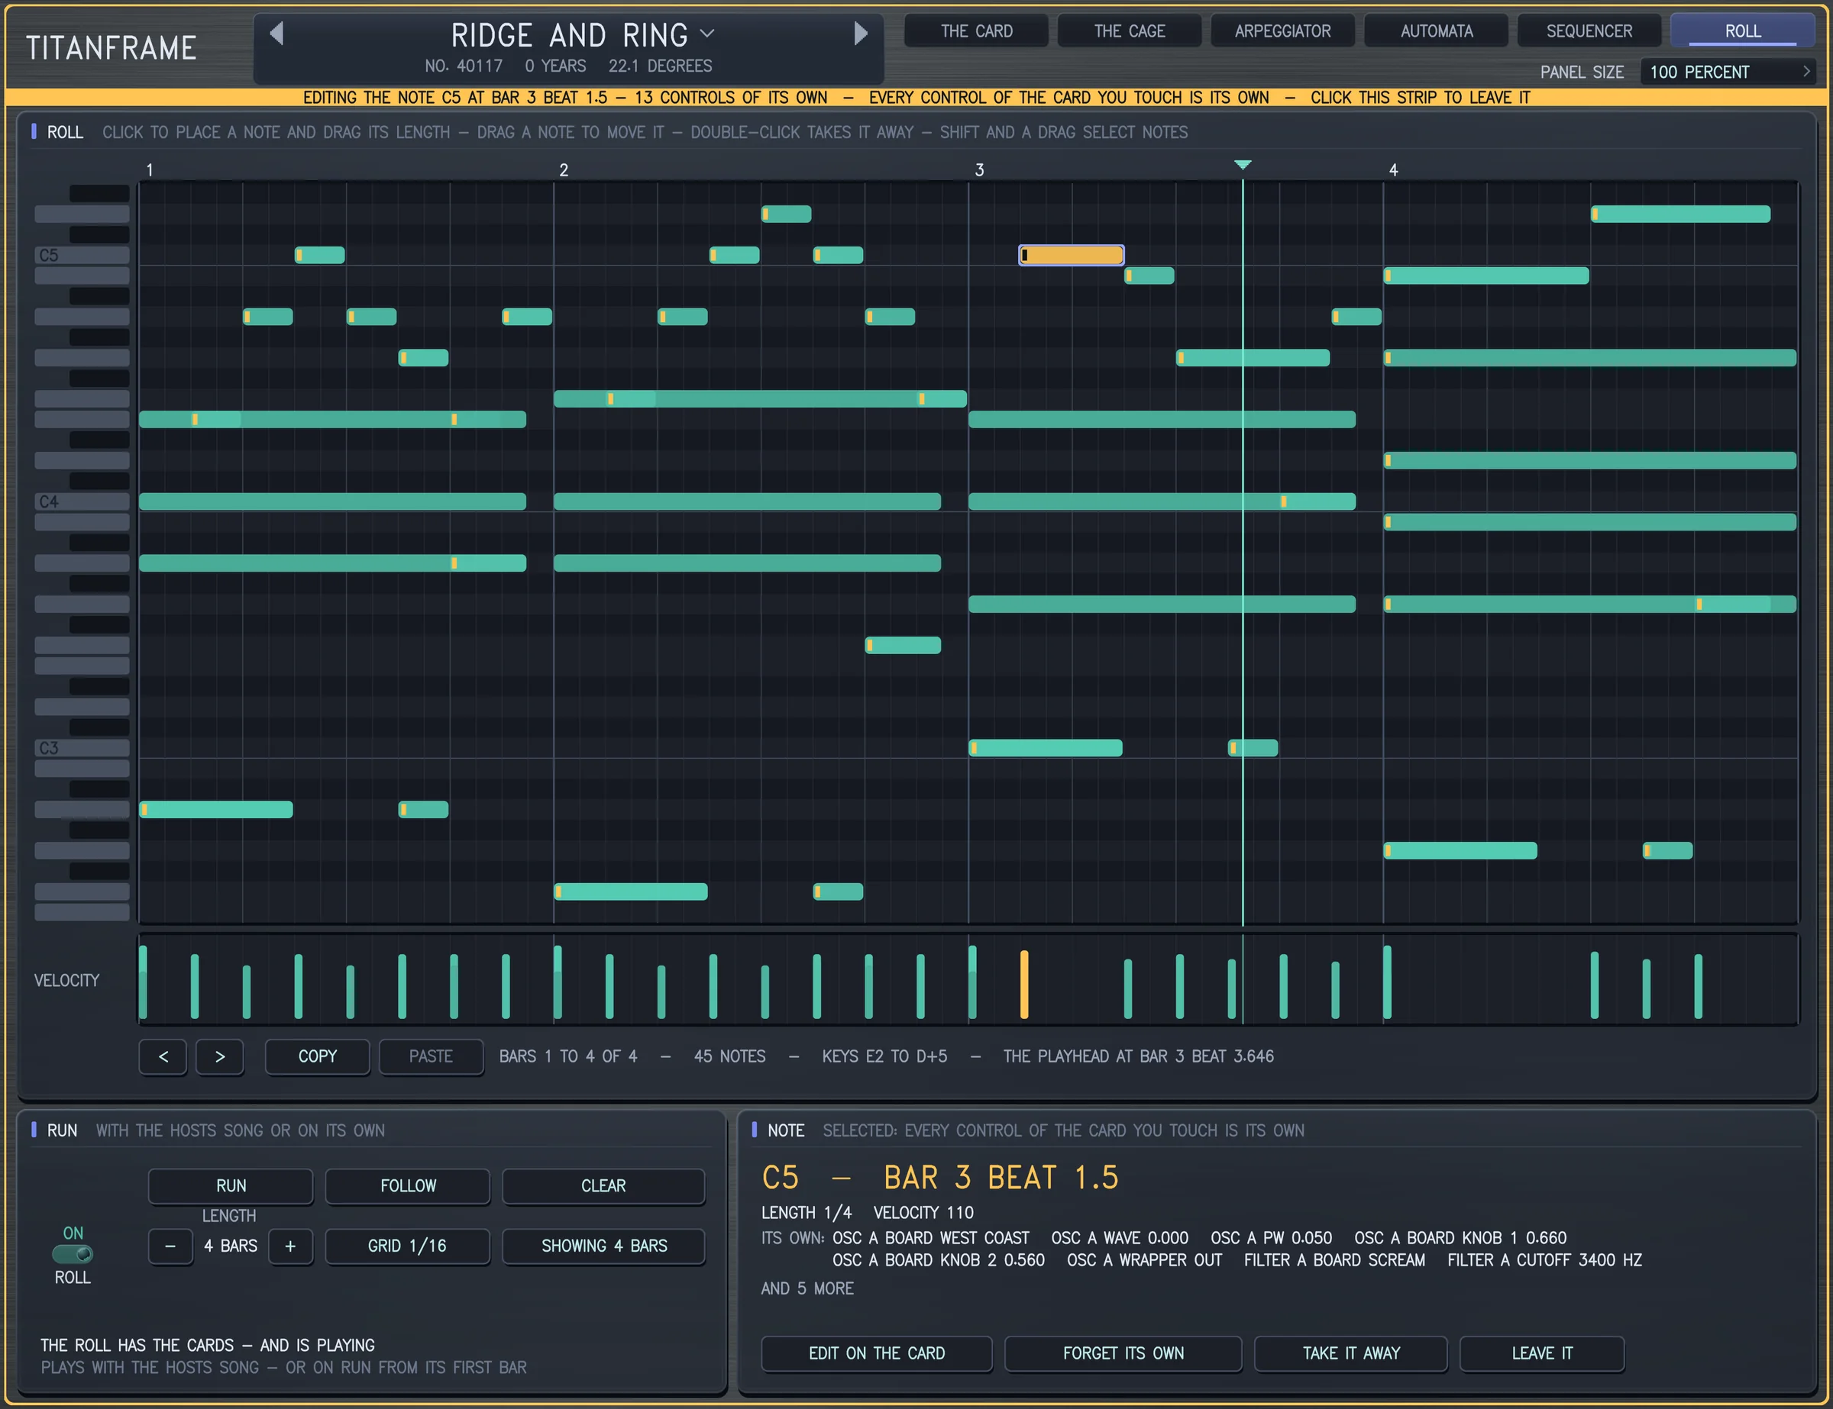Click 'FILTER A CUTOFF 3400 HZ' text
Viewport: 1833px width, 1409px height.
coord(1544,1261)
